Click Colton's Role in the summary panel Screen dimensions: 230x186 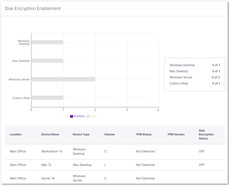(x=179, y=83)
